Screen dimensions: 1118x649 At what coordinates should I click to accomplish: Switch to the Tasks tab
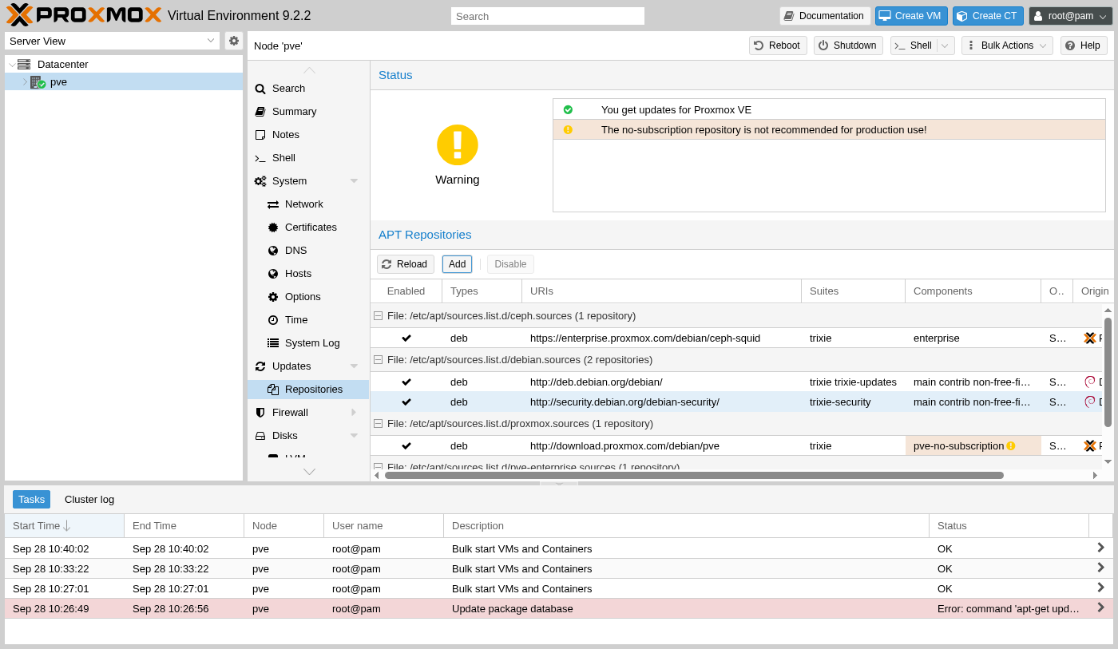click(x=31, y=500)
